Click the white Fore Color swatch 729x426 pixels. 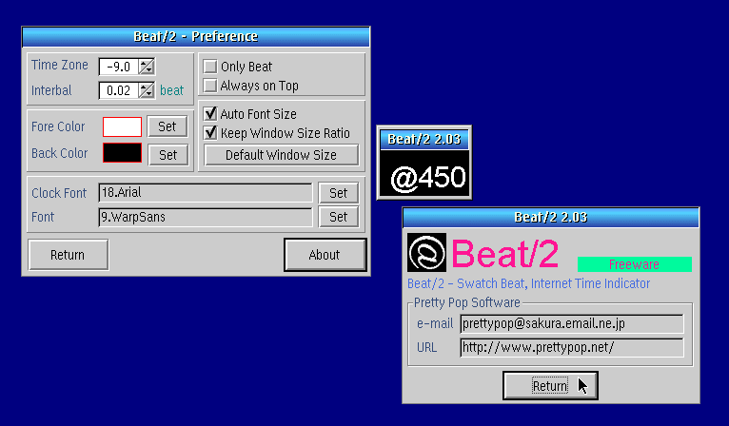click(122, 126)
